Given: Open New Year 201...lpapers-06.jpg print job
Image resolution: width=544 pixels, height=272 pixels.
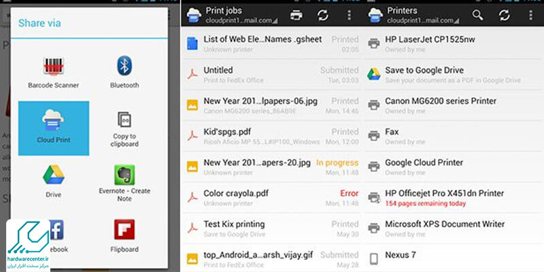Looking at the screenshot, I should pyautogui.click(x=271, y=105).
